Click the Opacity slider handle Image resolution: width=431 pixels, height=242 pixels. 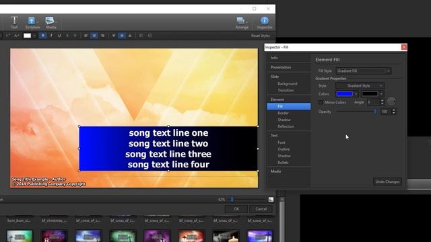[x=375, y=112]
